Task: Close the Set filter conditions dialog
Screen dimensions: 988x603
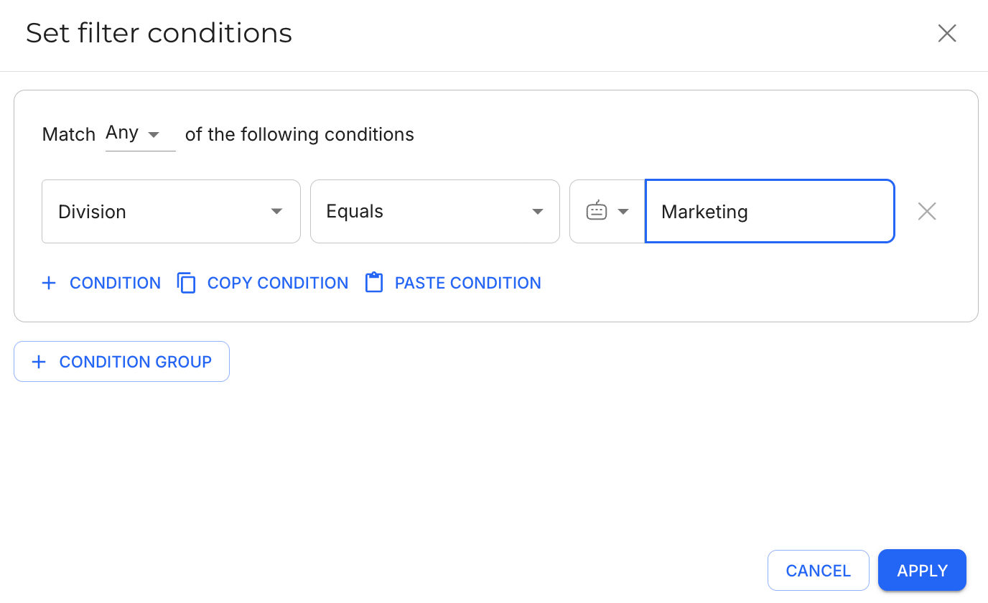Action: [947, 33]
